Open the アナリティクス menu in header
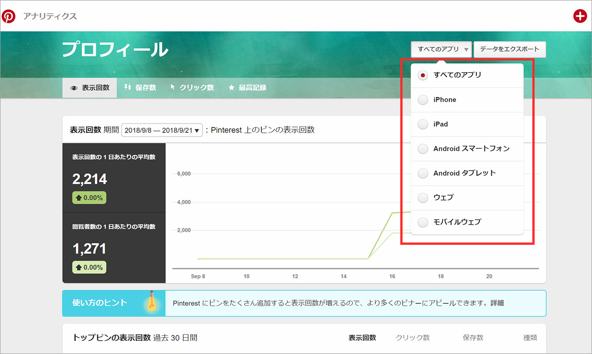The image size is (592, 354). click(50, 16)
